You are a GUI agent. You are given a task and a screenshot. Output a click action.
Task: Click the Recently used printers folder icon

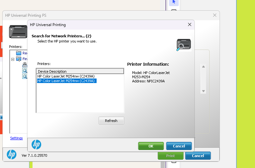(x=19, y=53)
